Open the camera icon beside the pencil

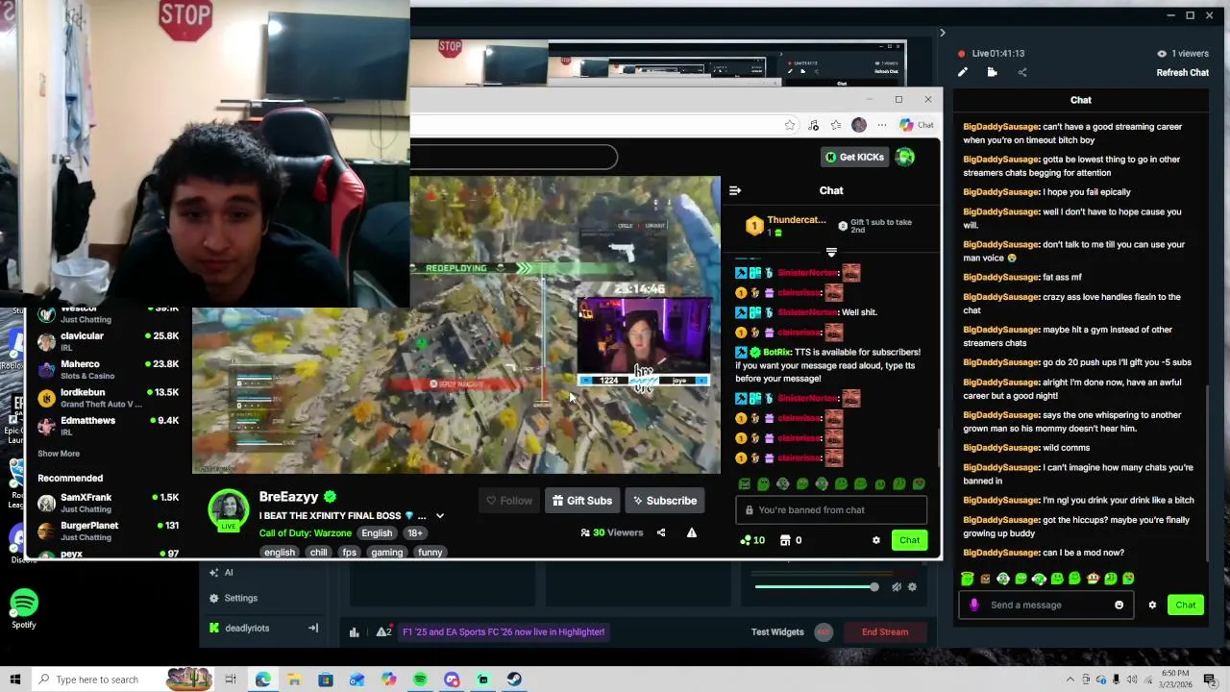pos(992,72)
